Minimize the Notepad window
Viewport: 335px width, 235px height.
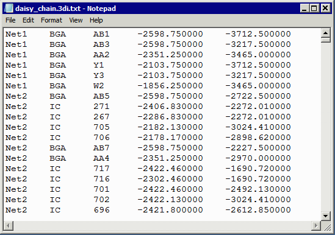(x=304, y=9)
